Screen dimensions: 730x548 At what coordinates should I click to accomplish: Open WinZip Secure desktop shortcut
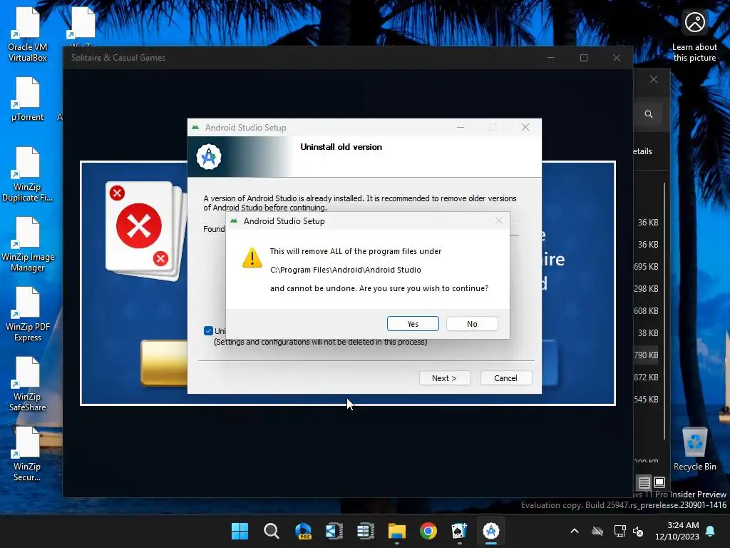coord(28,455)
